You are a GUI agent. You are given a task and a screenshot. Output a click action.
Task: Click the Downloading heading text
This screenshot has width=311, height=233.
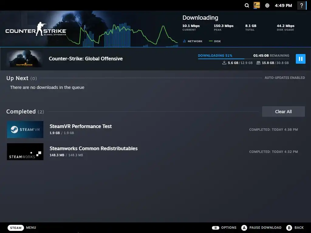click(200, 18)
